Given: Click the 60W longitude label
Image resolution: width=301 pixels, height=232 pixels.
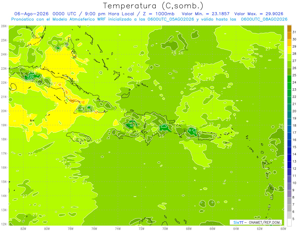Looking at the screenshot, I should pos(283,228).
